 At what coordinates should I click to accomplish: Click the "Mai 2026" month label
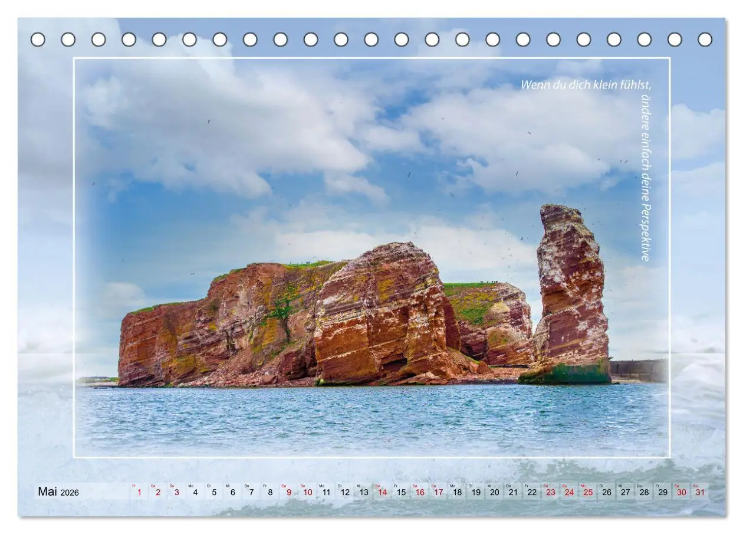click(x=58, y=492)
